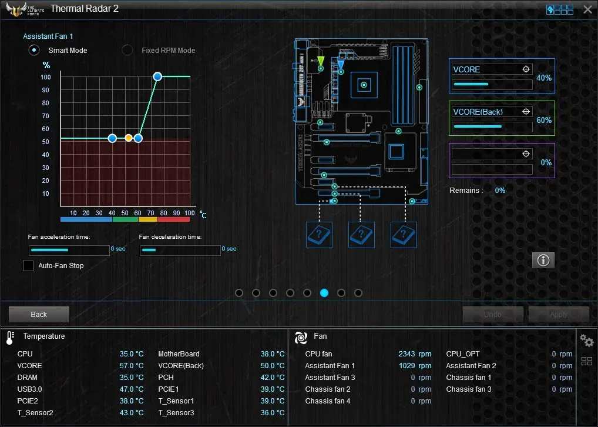The height and width of the screenshot is (427, 598).
Task: Click the Remains 0% value
Action: tap(500, 190)
